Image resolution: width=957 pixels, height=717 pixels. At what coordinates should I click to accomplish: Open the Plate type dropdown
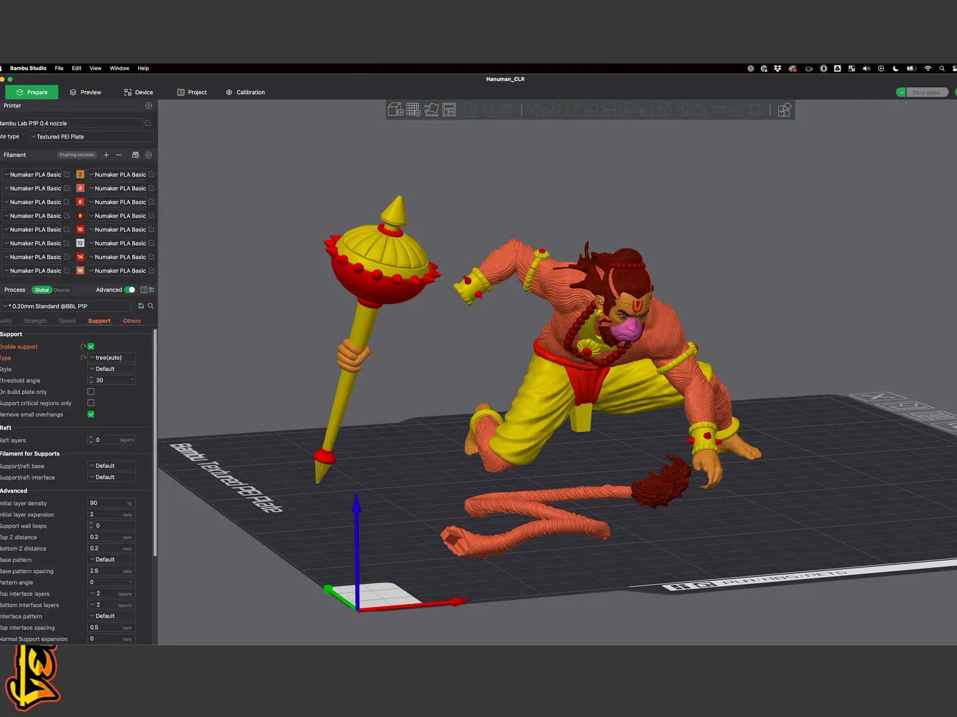[92, 137]
